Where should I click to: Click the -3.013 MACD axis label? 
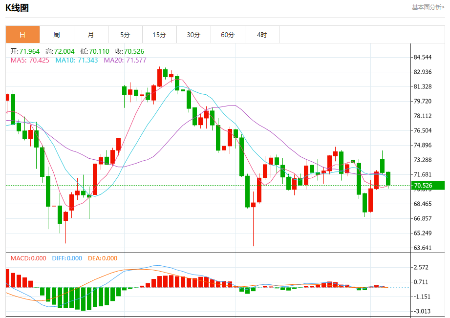[x=422, y=311]
